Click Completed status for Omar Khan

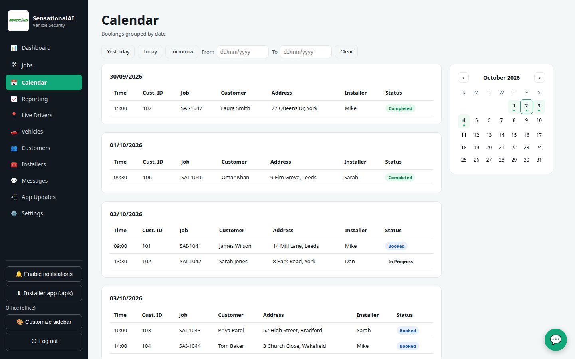[400, 178]
